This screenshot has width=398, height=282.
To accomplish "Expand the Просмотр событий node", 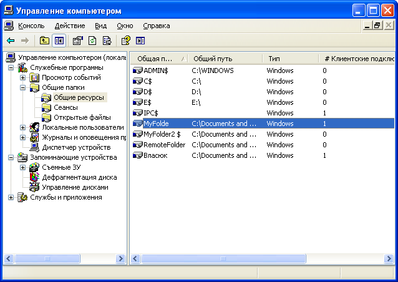I will click(x=23, y=77).
